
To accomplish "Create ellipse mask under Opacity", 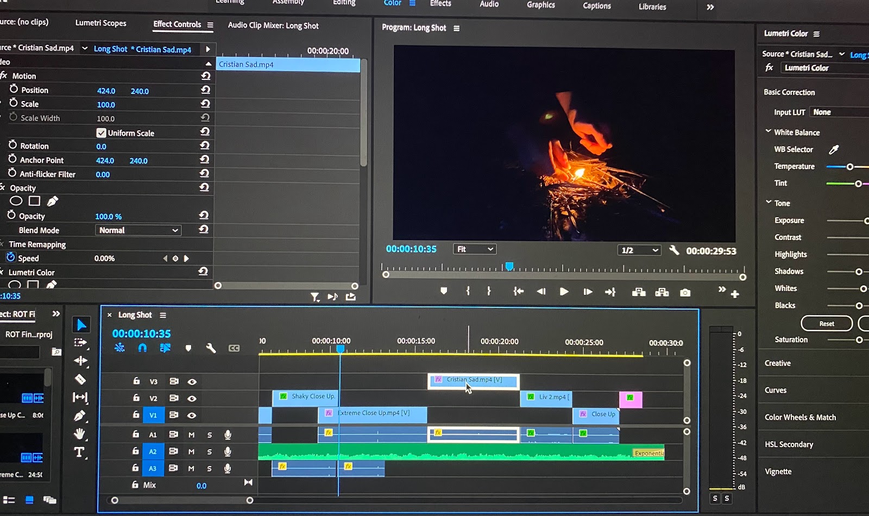I will click(16, 201).
